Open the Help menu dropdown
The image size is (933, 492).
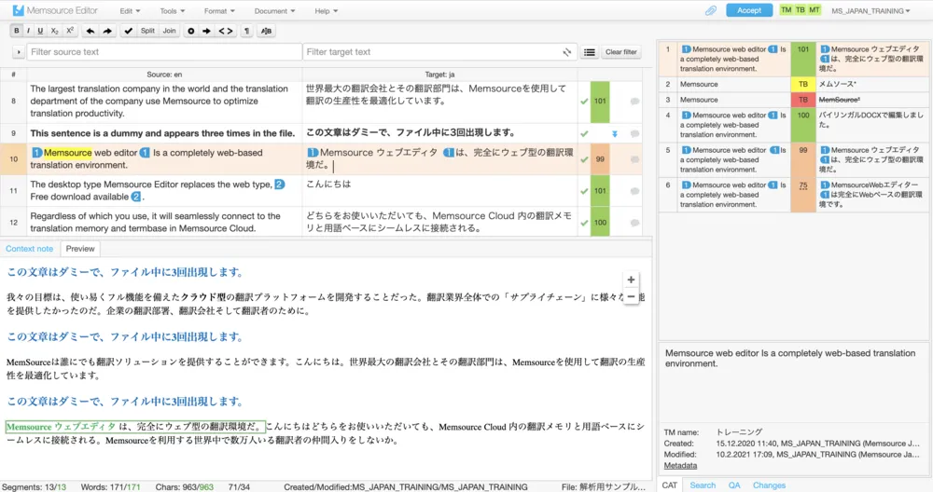(326, 11)
